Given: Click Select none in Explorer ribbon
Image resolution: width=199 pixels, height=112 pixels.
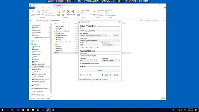Looking at the screenshot, I should (x=109, y=13).
